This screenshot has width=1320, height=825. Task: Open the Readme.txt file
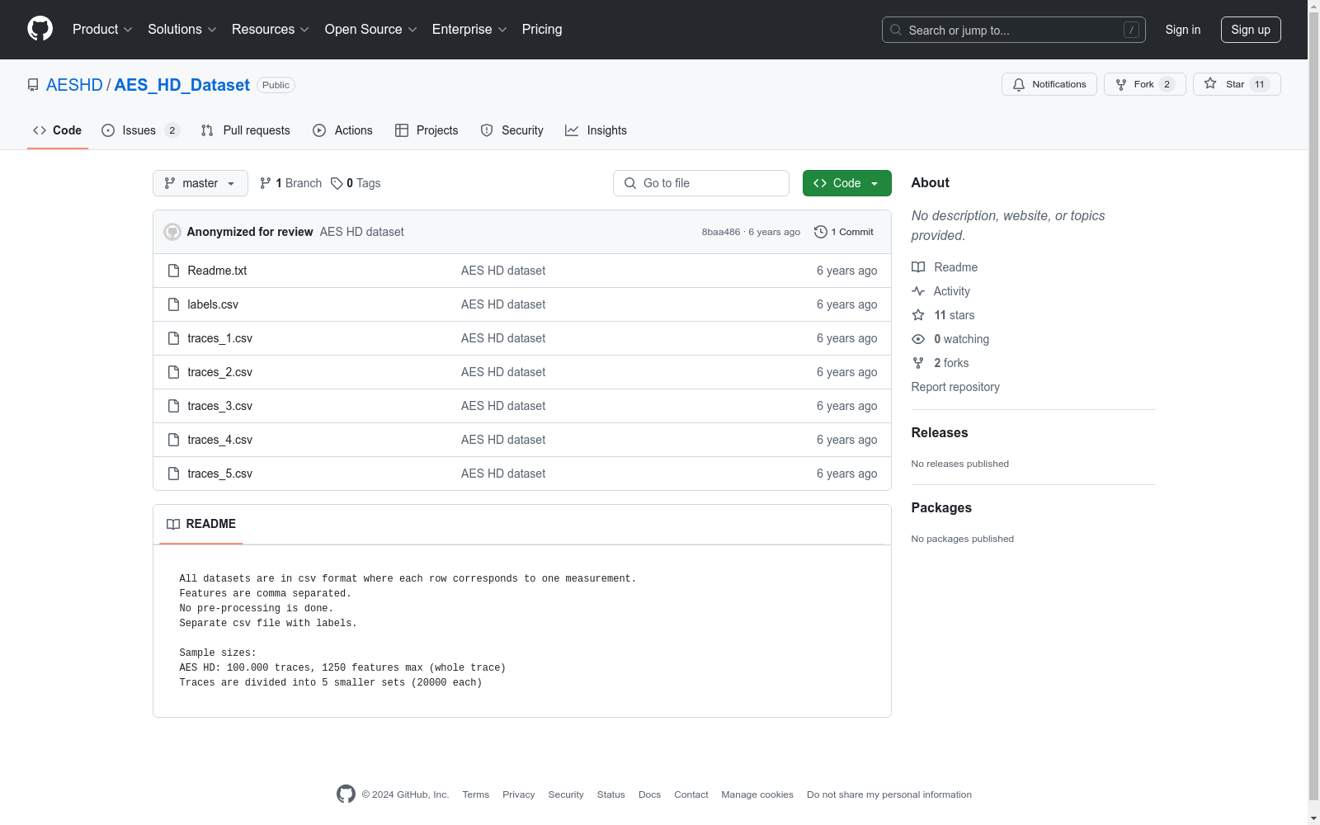point(217,271)
